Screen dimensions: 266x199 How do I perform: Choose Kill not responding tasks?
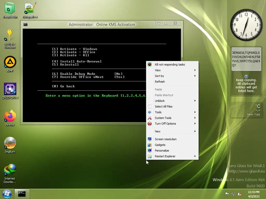point(172,65)
